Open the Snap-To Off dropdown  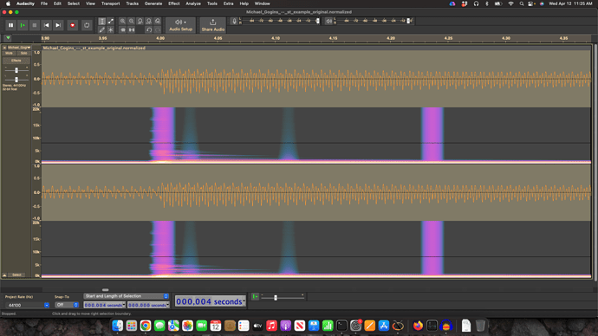click(x=67, y=305)
